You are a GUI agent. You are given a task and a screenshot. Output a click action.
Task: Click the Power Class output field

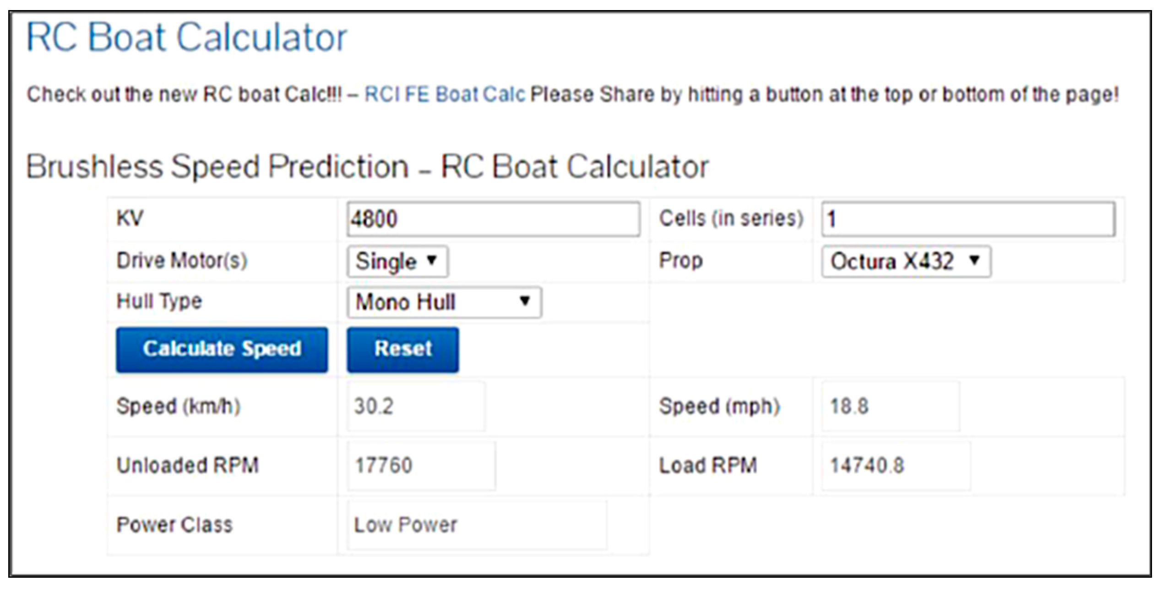tap(476, 525)
